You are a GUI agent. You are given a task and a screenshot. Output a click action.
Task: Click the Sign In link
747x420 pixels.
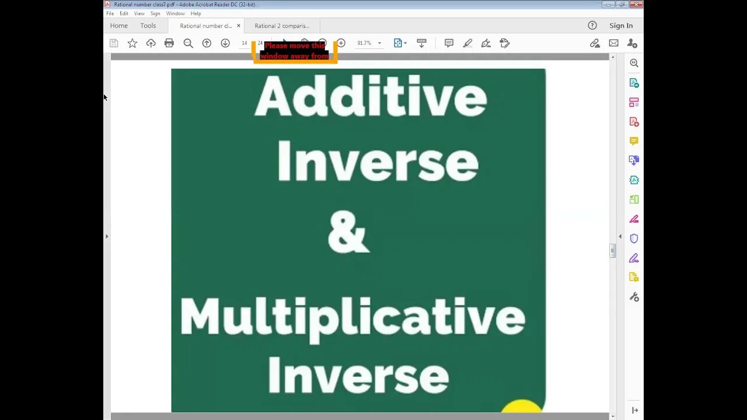(621, 26)
